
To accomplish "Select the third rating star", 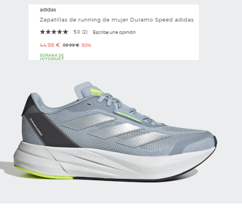I will pyautogui.click(x=54, y=32).
